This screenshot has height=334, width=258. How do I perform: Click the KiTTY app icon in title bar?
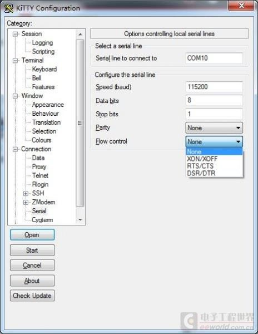pos(9,8)
